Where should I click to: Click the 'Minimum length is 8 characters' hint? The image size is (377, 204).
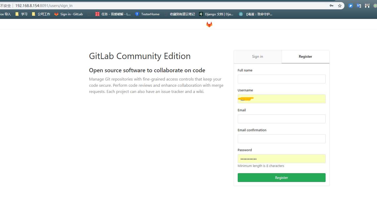[261, 166]
